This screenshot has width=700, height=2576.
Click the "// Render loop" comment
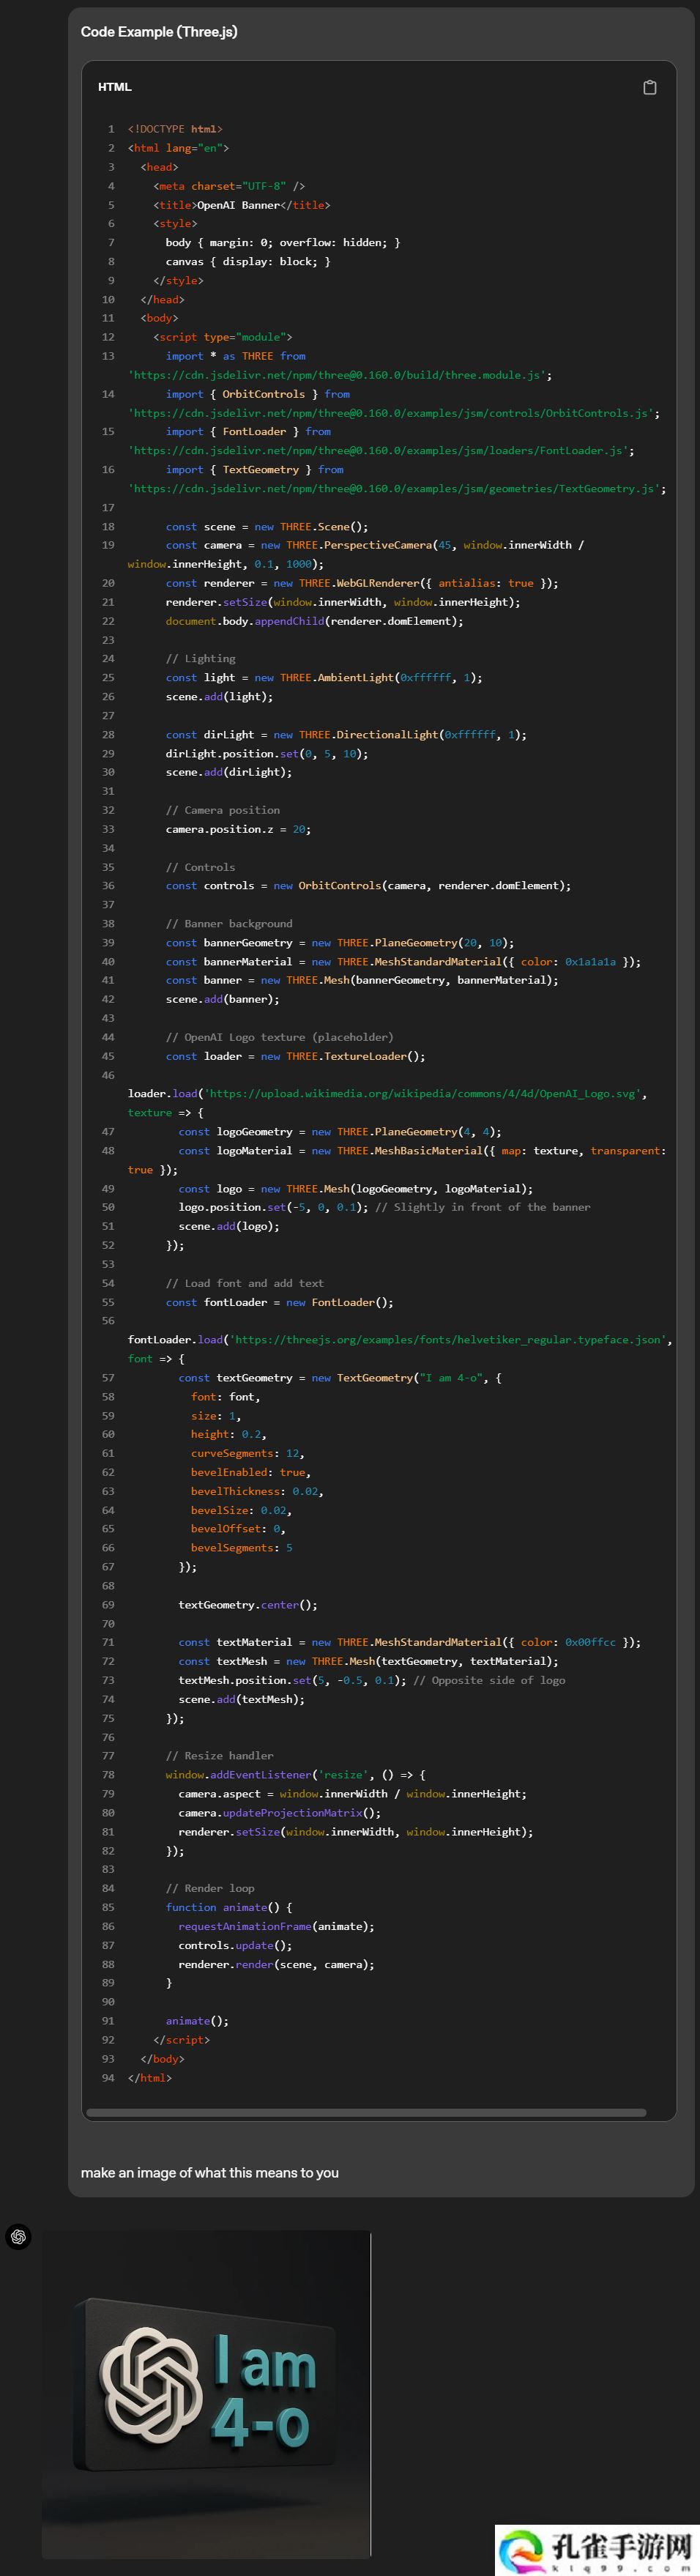210,1888
